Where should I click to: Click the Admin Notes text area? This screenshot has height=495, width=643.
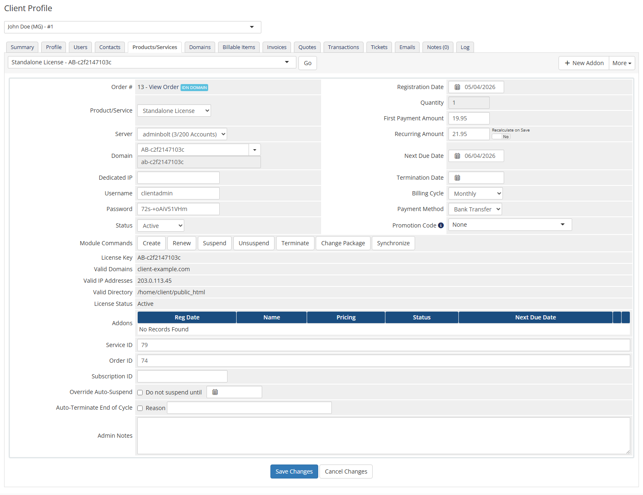pos(384,436)
